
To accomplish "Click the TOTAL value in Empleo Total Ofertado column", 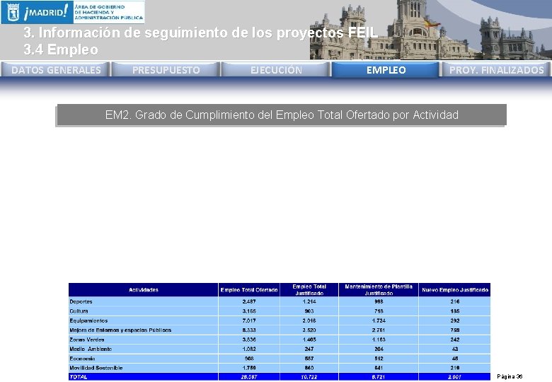I will point(249,377).
